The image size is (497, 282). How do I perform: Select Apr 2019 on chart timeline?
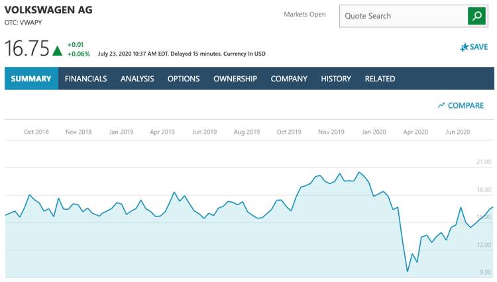coord(162,132)
